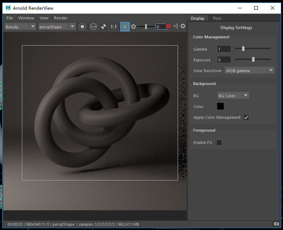Screen dimensions: 283x230
Task: Expand the BG Color dropdown
Action: 233,96
